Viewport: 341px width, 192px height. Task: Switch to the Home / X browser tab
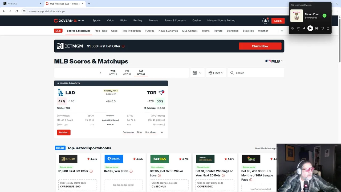[22, 4]
